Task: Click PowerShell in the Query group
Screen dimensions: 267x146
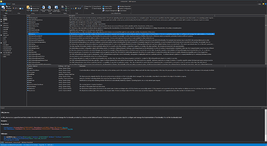Action: (x=34, y=11)
